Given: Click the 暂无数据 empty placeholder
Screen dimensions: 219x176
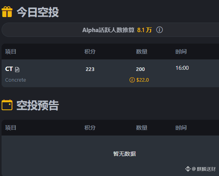Looking at the screenshot, I should (x=124, y=154).
